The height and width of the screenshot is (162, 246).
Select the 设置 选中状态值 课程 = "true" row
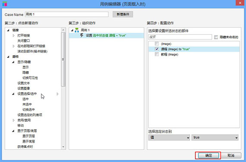click(106, 35)
